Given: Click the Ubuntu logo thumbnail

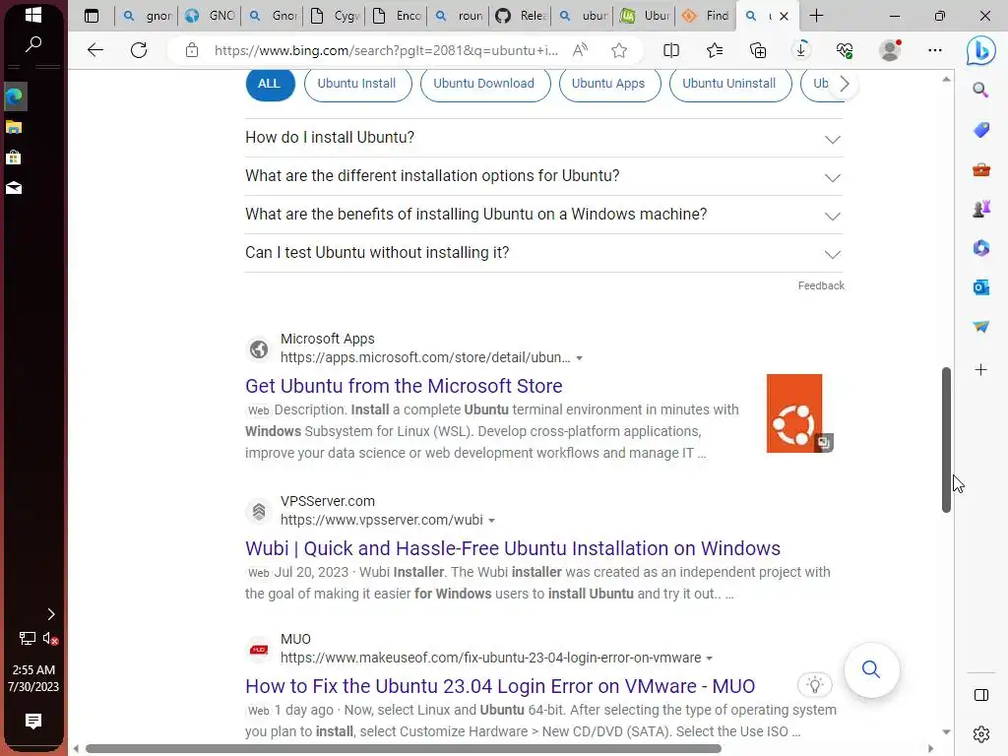Looking at the screenshot, I should (x=794, y=413).
